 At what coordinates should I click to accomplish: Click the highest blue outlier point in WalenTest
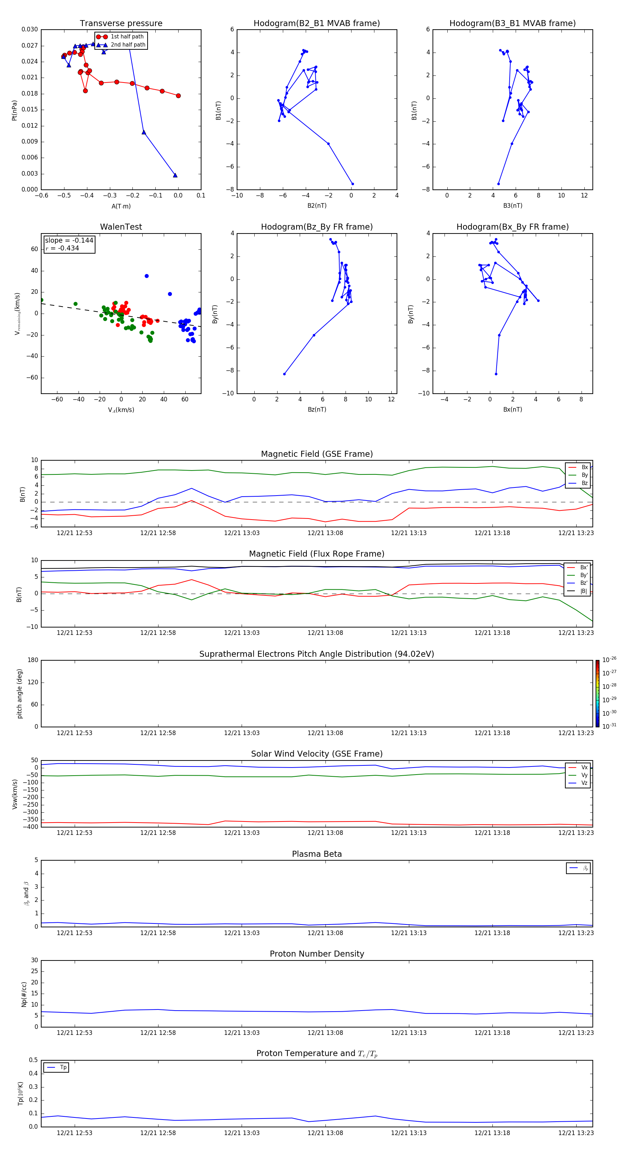coord(147,276)
